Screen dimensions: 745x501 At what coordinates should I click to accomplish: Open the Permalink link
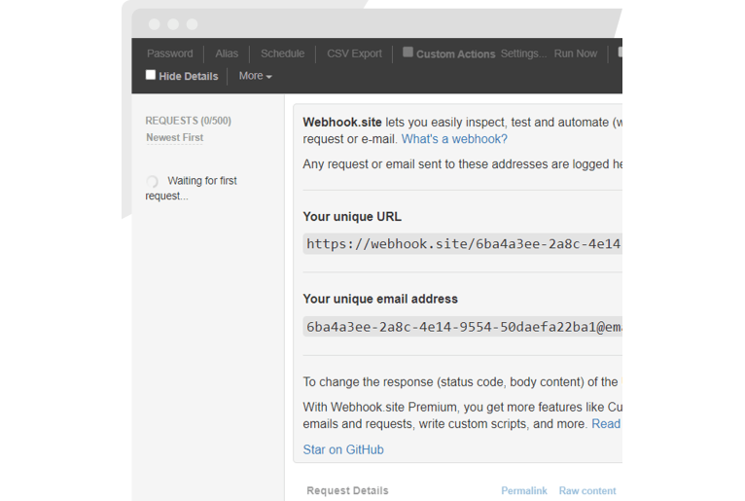524,490
